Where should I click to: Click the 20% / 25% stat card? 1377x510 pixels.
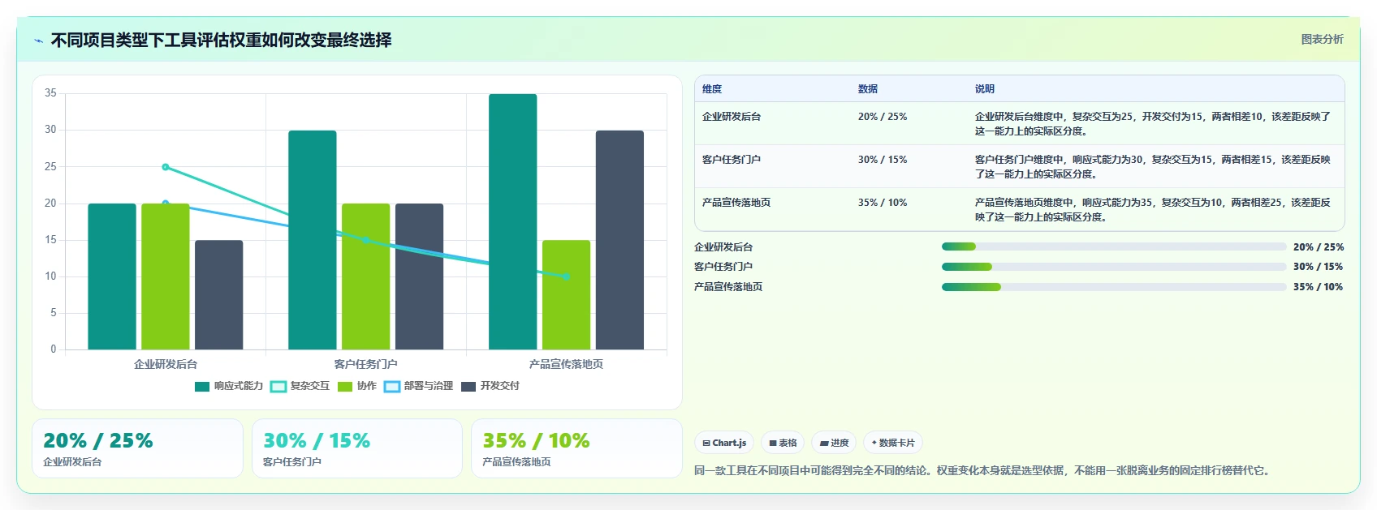[x=137, y=448]
